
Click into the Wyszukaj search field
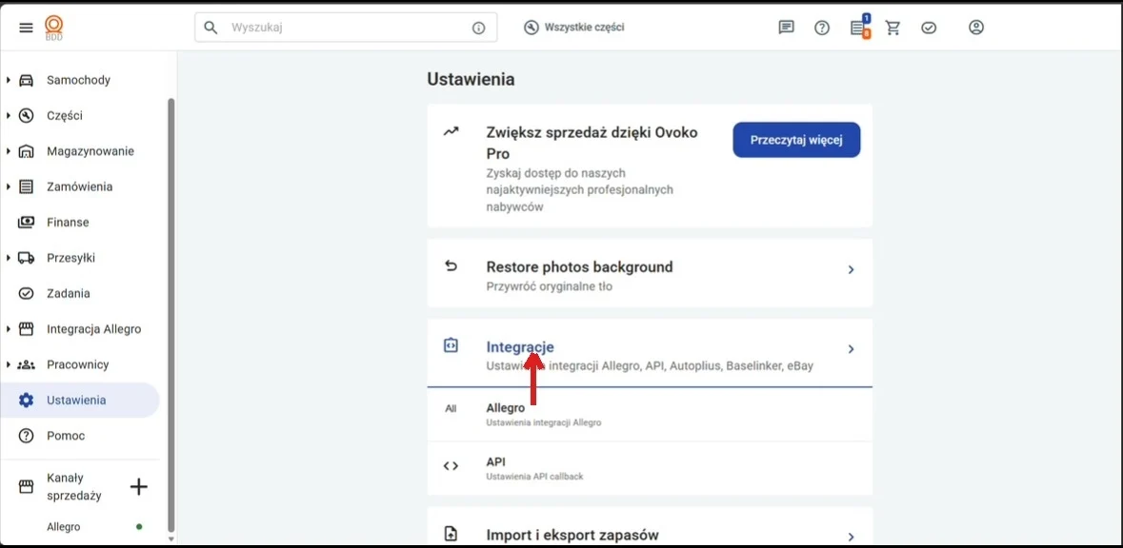click(346, 28)
